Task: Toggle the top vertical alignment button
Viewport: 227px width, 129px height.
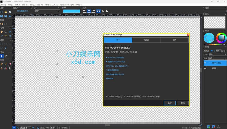Action: pos(98,11)
